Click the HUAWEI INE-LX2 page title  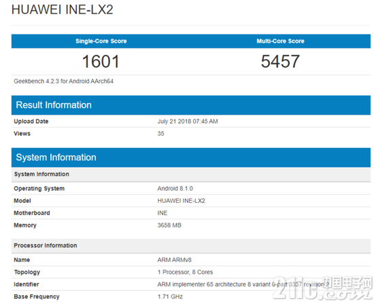tap(63, 10)
